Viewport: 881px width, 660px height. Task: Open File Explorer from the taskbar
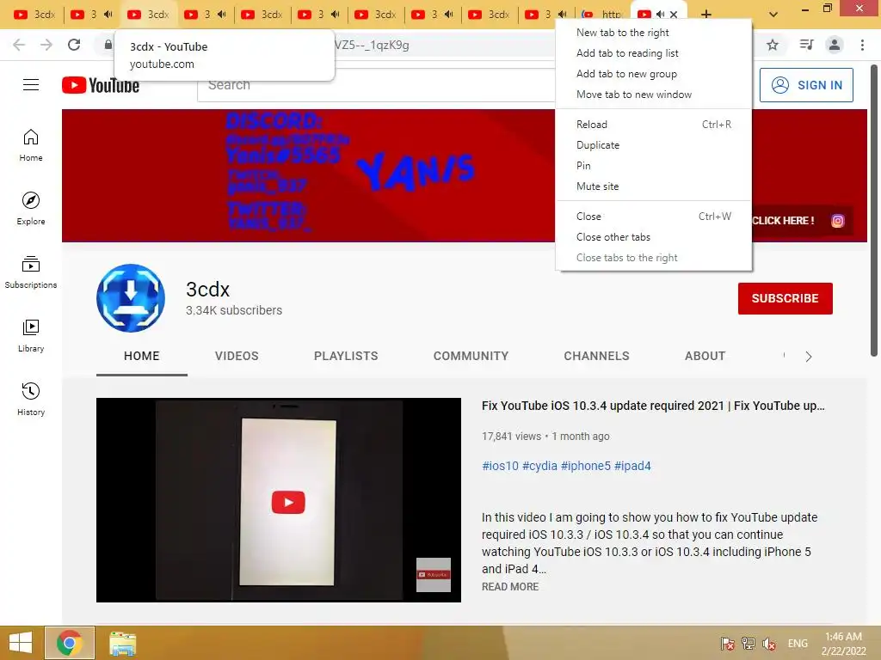tap(122, 643)
